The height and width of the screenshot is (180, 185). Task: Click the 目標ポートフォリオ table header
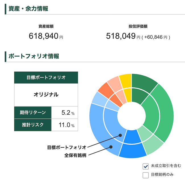46,78
